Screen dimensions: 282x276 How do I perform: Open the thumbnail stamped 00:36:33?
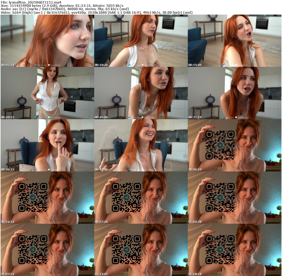point(47,145)
